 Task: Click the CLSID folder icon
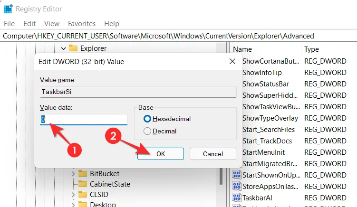83,195
